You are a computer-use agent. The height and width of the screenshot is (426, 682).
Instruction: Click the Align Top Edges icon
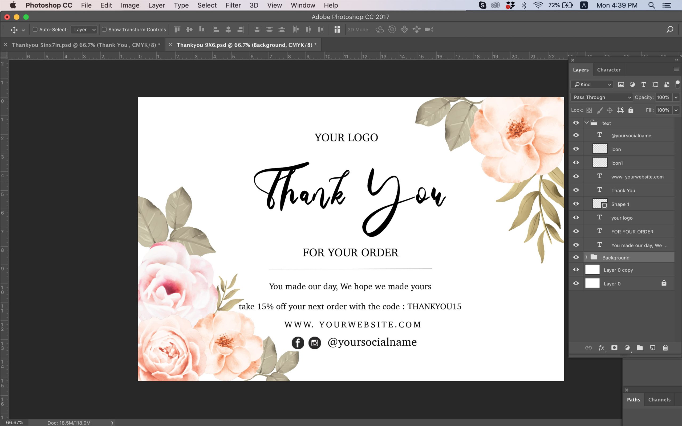pos(177,29)
